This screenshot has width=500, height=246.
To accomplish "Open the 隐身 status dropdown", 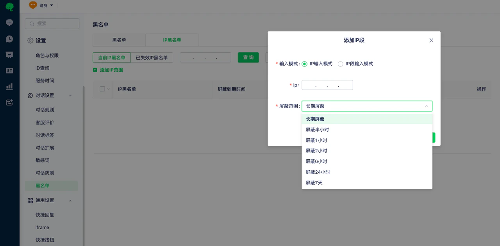I will coord(46,5).
